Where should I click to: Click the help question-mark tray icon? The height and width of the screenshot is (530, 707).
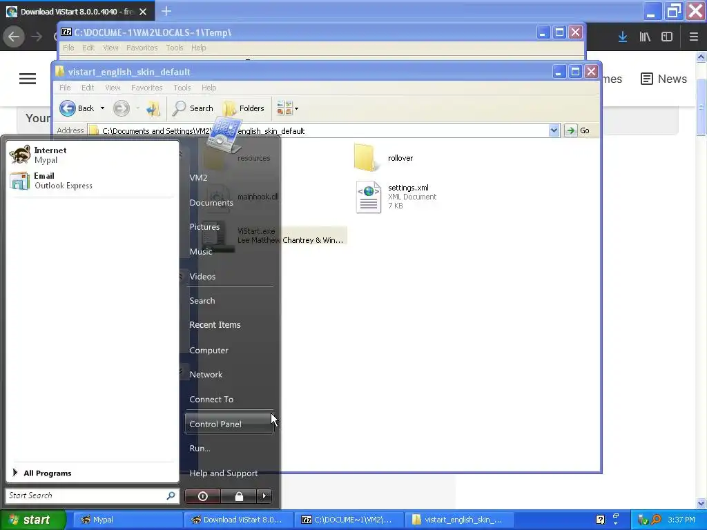point(600,520)
